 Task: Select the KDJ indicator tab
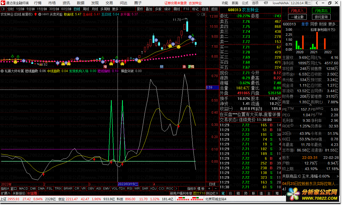(x=153, y=189)
